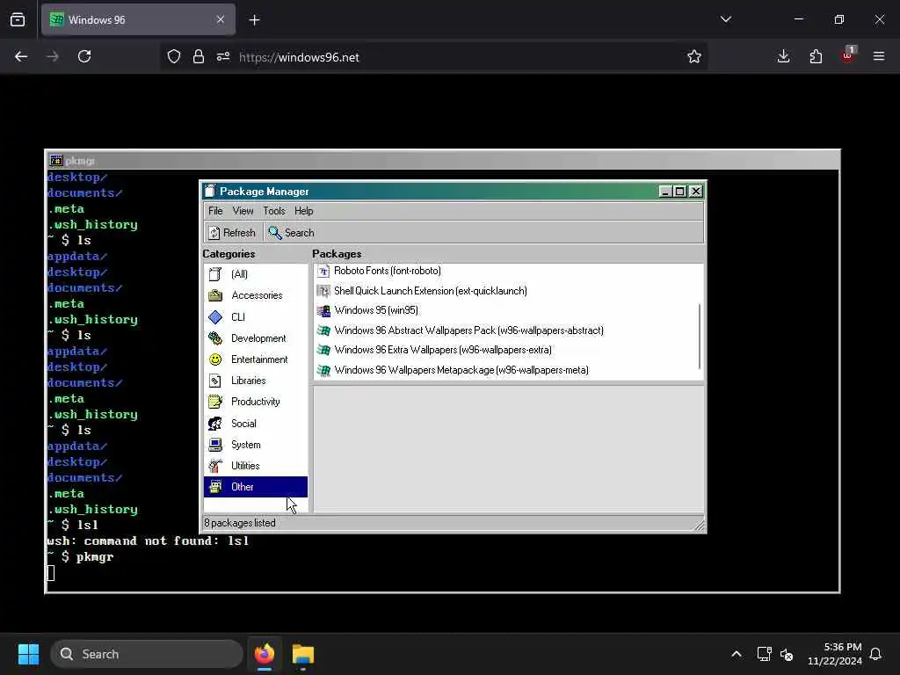The width and height of the screenshot is (900, 675).
Task: Minimize the Package Manager window
Action: click(x=665, y=191)
